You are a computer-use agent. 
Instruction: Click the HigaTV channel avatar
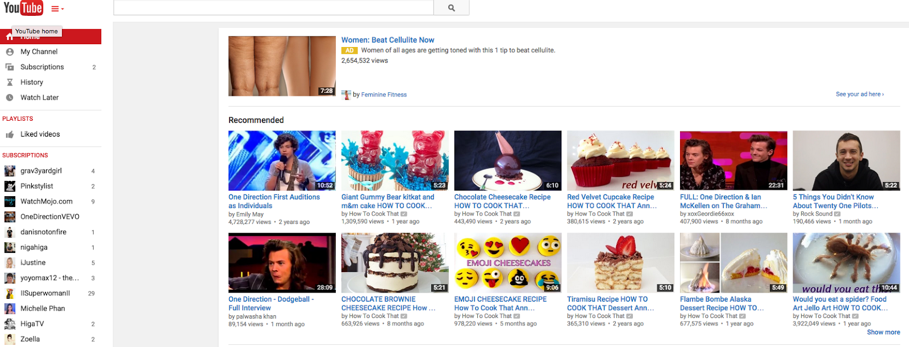point(10,324)
